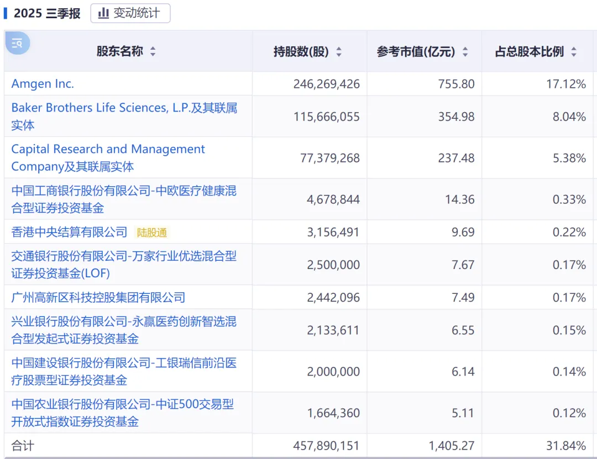Open Capital Research and Management link
Image resolution: width=597 pixels, height=459 pixels.
pyautogui.click(x=108, y=150)
